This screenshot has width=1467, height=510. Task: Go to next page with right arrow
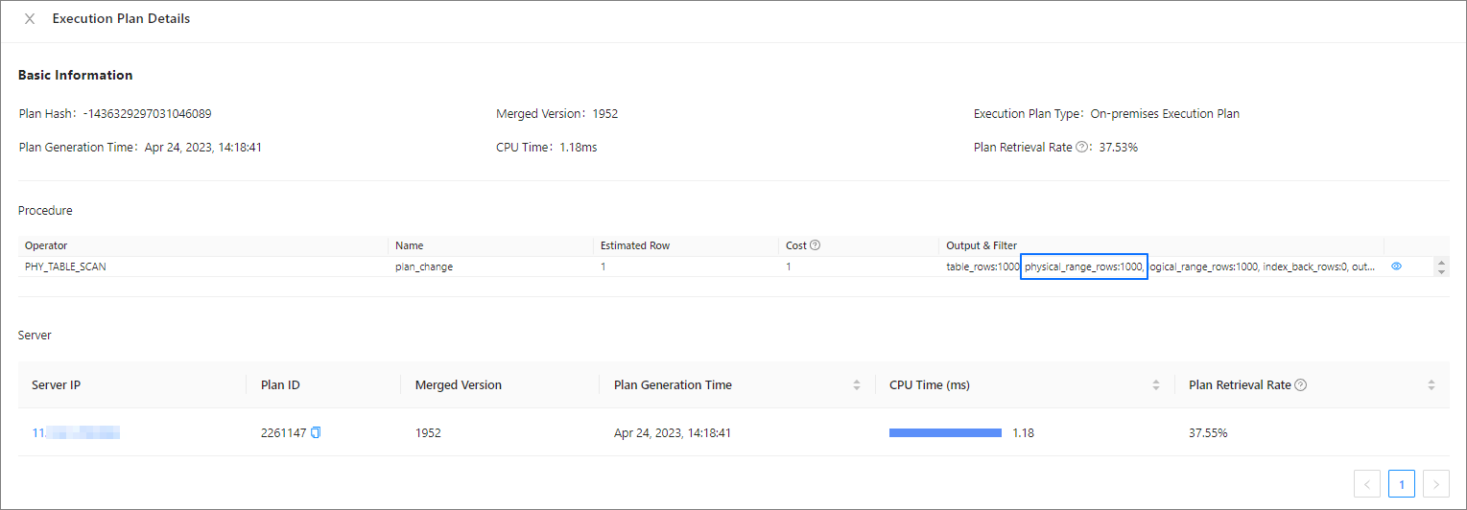(1435, 484)
